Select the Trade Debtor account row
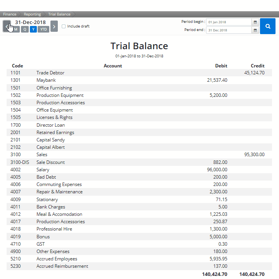 [139, 73]
